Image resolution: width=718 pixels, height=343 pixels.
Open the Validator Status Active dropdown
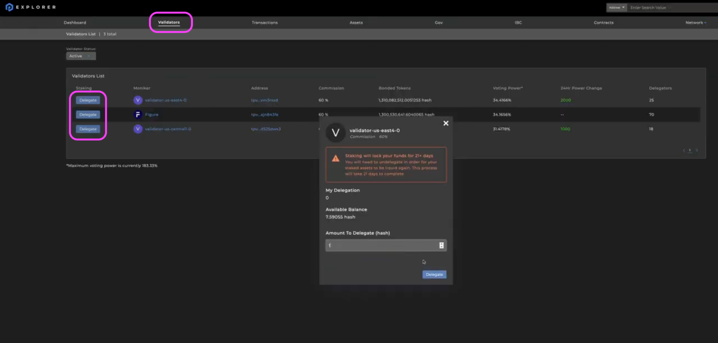tap(81, 56)
